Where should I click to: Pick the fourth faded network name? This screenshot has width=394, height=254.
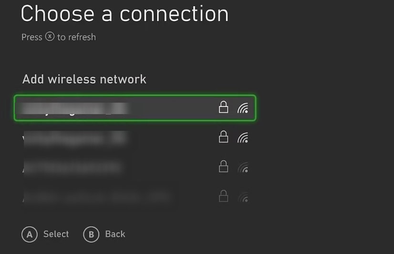coord(96,197)
